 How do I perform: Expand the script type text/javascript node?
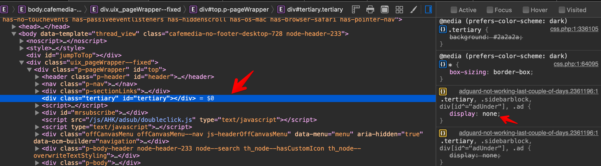pyautogui.click(x=37, y=127)
